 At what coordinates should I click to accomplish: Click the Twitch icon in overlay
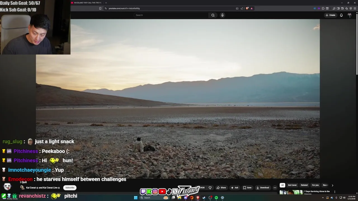[x=143, y=192]
